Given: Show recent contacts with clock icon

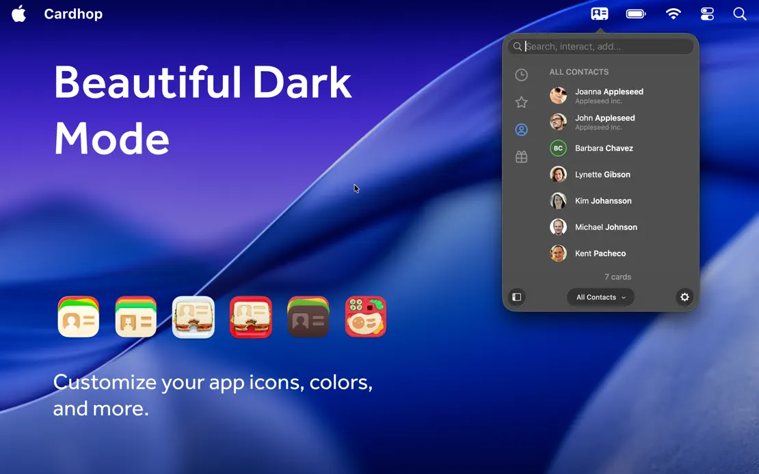Looking at the screenshot, I should pyautogui.click(x=521, y=74).
